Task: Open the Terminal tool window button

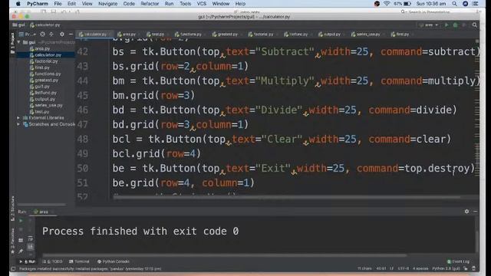Action: coord(79,261)
